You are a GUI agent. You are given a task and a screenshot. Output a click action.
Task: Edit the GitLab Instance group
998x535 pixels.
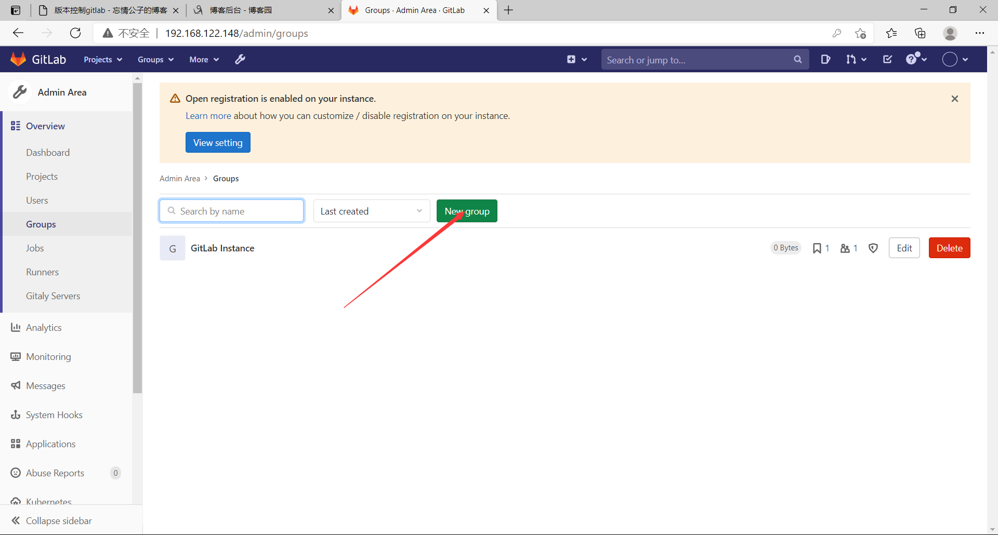pos(904,248)
